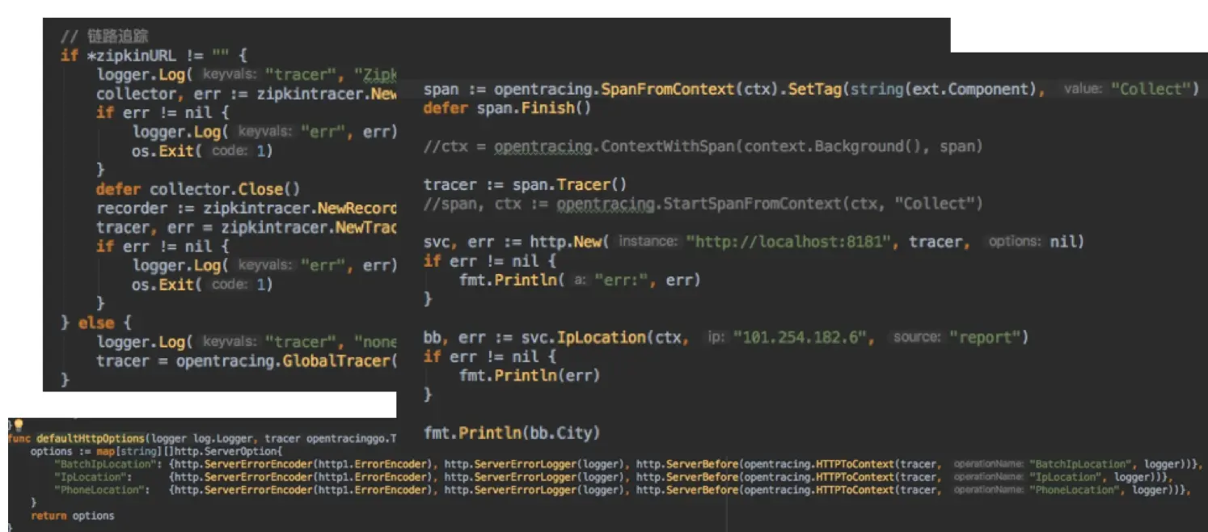The height and width of the screenshot is (532, 1208).
Task: Click 'svc, err := http.New(' code
Action: (516, 242)
